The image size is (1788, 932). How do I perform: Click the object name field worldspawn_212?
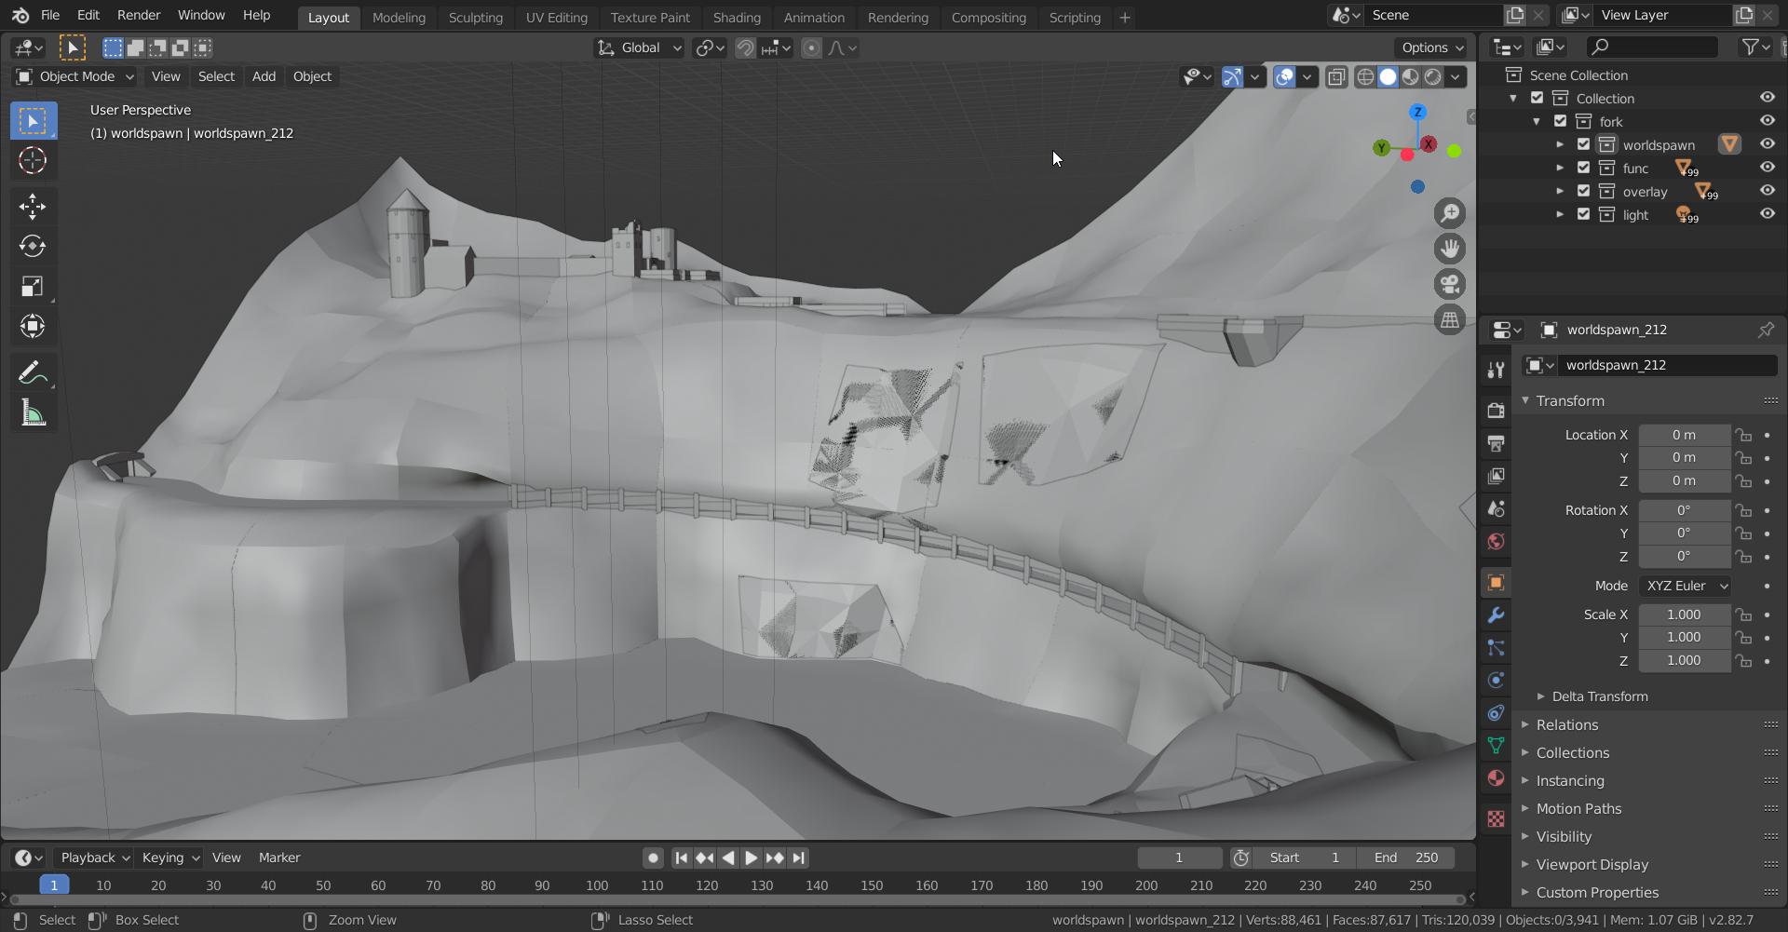[1667, 365]
